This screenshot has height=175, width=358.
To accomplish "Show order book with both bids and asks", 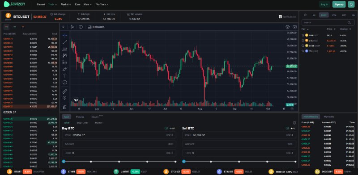I will 6,27.
